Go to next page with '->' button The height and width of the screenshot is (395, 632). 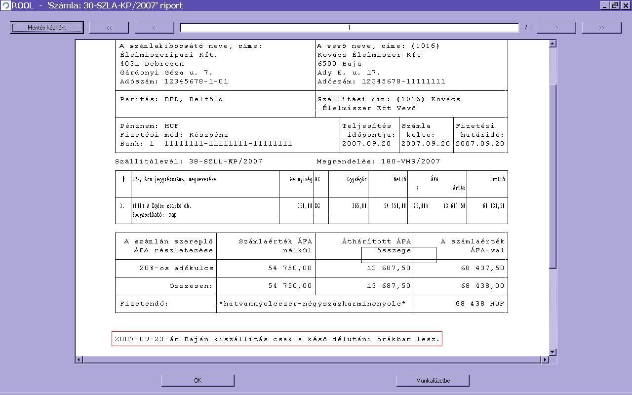(x=556, y=28)
